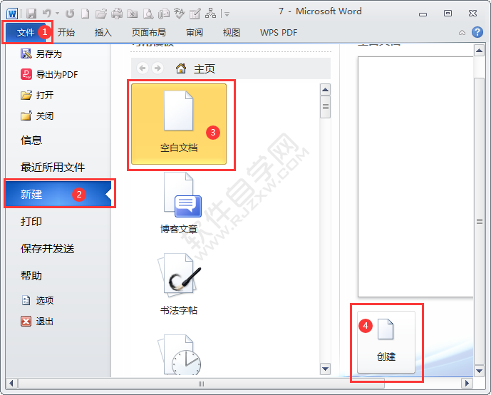Click the Print Preview magnifier icon
This screenshot has height=395, width=491.
148,14
